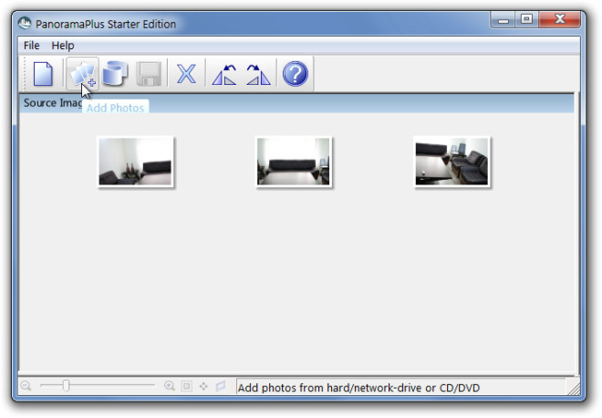The width and height of the screenshot is (602, 418).
Task: Stitch photos with the cylinder panorama icon
Action: pyautogui.click(x=116, y=73)
